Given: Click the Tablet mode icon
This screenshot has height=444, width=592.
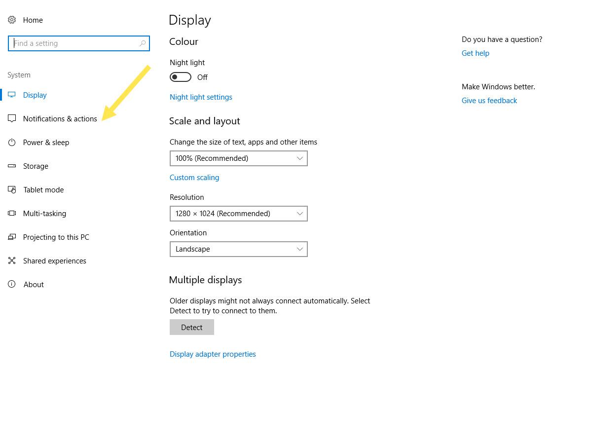Looking at the screenshot, I should [x=12, y=190].
